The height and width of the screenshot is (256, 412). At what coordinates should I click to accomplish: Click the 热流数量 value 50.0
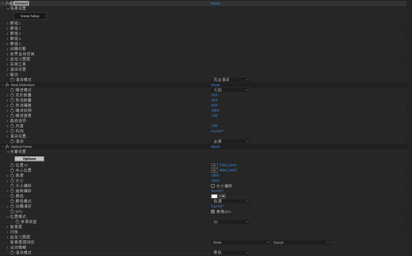[x=214, y=100]
